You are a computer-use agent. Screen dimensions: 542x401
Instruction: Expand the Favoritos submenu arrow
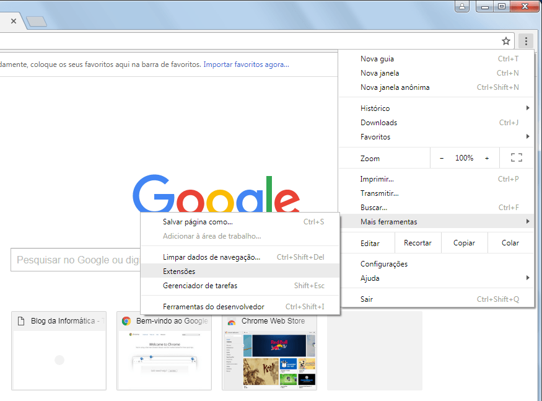point(528,136)
